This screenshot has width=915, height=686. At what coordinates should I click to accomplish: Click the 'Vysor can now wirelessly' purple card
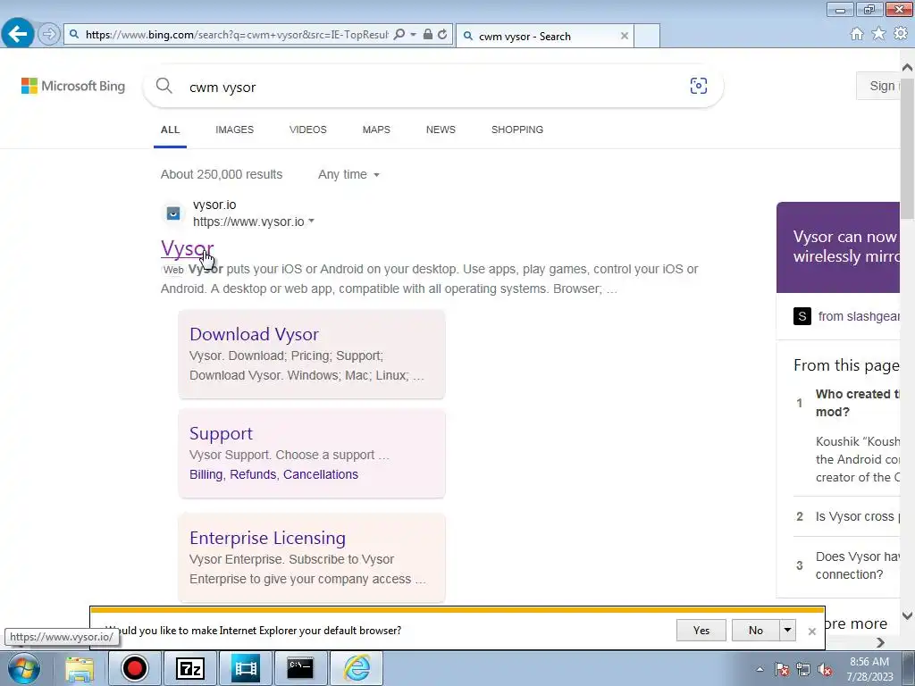click(x=838, y=247)
